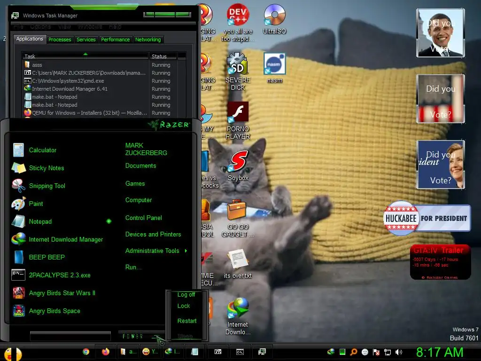Open the Soybox desktop icon
Viewport: 481px width, 361px height.
point(238,166)
